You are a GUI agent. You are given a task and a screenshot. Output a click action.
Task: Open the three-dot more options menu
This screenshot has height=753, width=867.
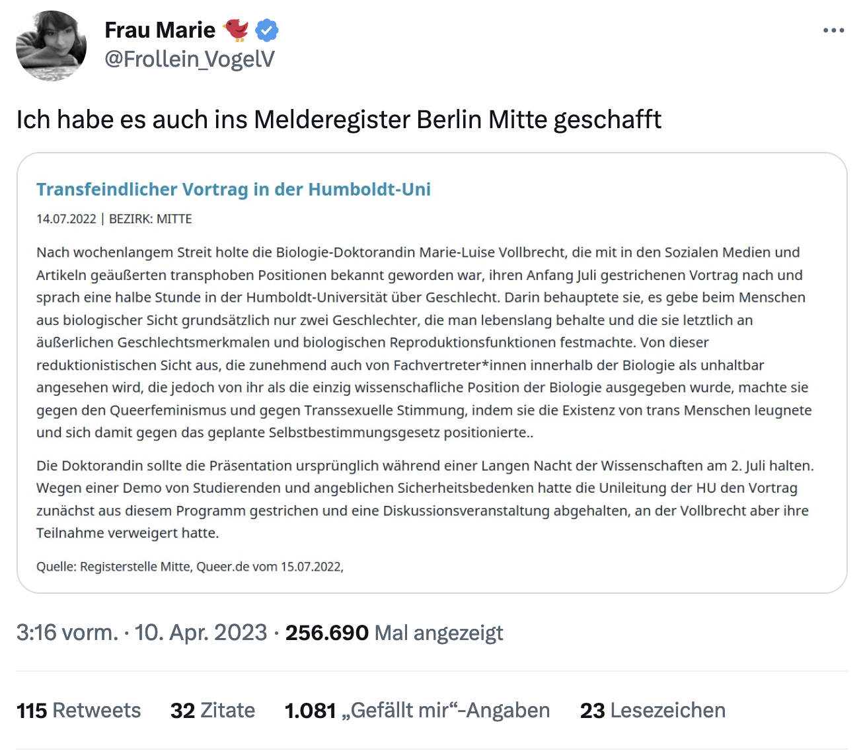[833, 30]
